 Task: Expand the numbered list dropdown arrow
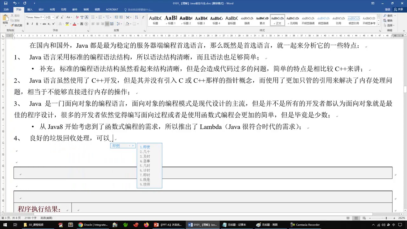pos(104,17)
